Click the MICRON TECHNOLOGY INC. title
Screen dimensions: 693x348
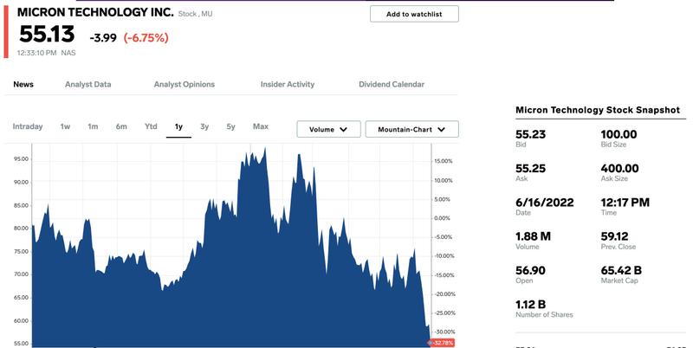click(95, 12)
